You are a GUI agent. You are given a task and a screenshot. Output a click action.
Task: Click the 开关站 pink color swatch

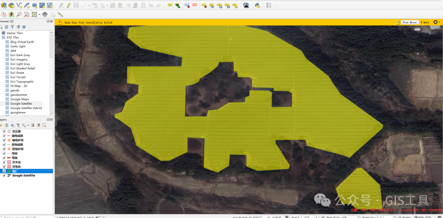coord(9,162)
